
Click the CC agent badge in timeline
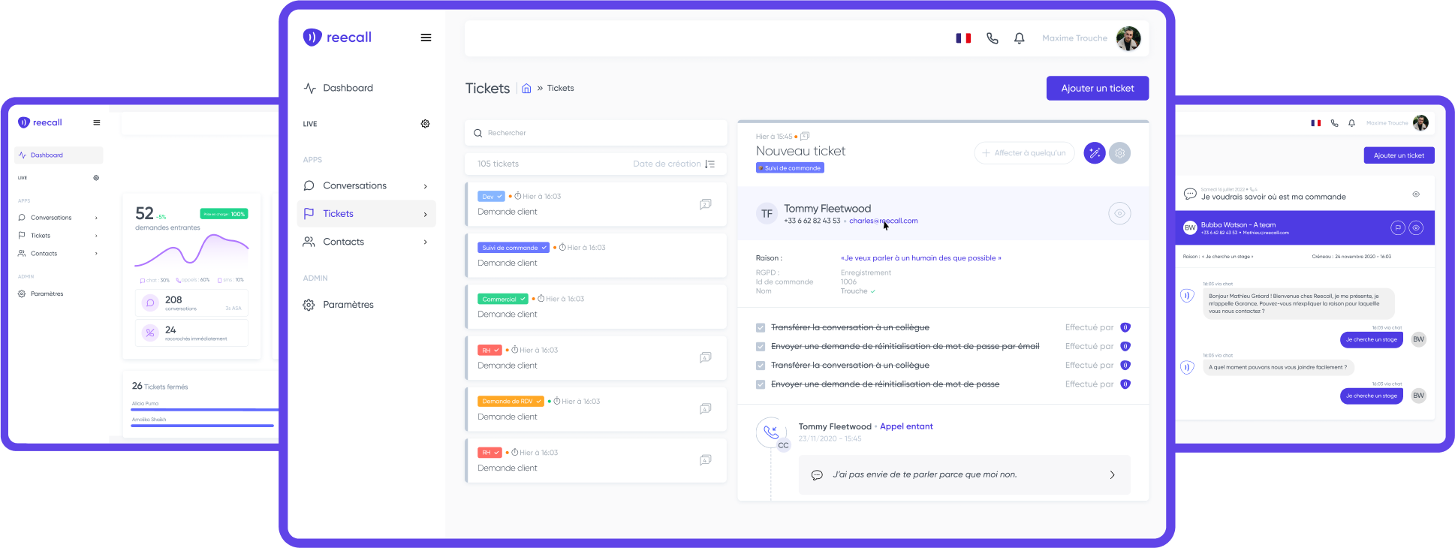point(783,445)
